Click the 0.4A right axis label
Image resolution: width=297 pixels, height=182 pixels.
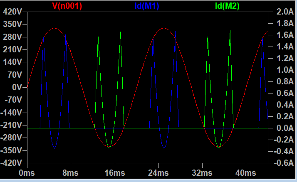285,105
